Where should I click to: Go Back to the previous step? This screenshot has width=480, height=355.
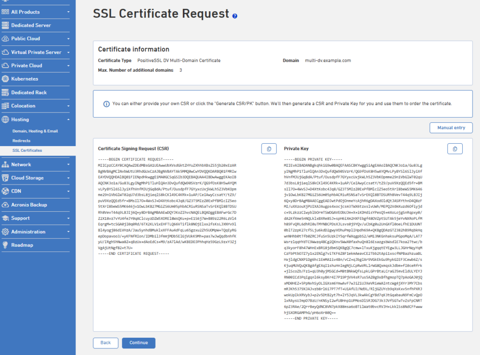(x=105, y=343)
